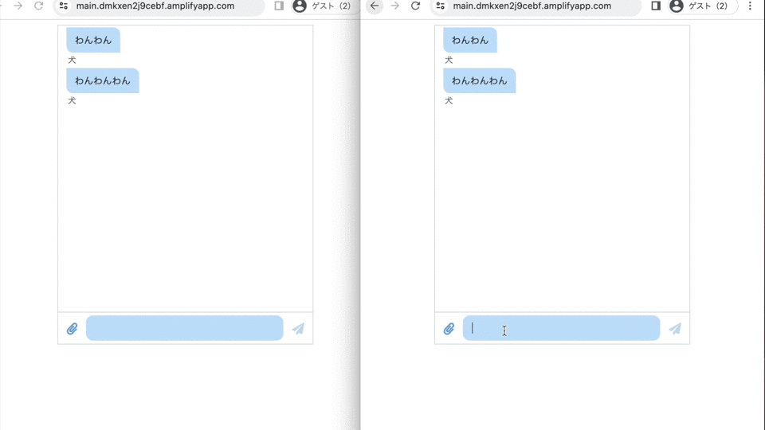Reload page in left browser window
The width and height of the screenshot is (765, 430).
tap(38, 6)
